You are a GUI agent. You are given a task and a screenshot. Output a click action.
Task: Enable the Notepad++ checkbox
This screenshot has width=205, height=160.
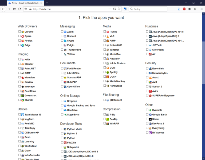pyautogui.click(x=62, y=147)
